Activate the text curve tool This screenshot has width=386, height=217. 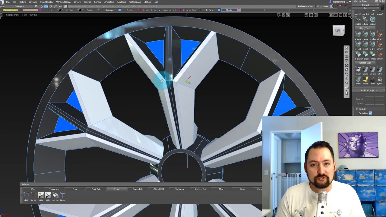(62, 196)
